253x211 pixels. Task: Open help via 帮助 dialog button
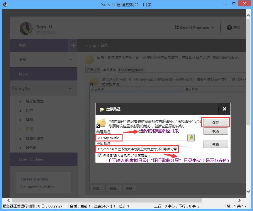pyautogui.click(x=215, y=144)
